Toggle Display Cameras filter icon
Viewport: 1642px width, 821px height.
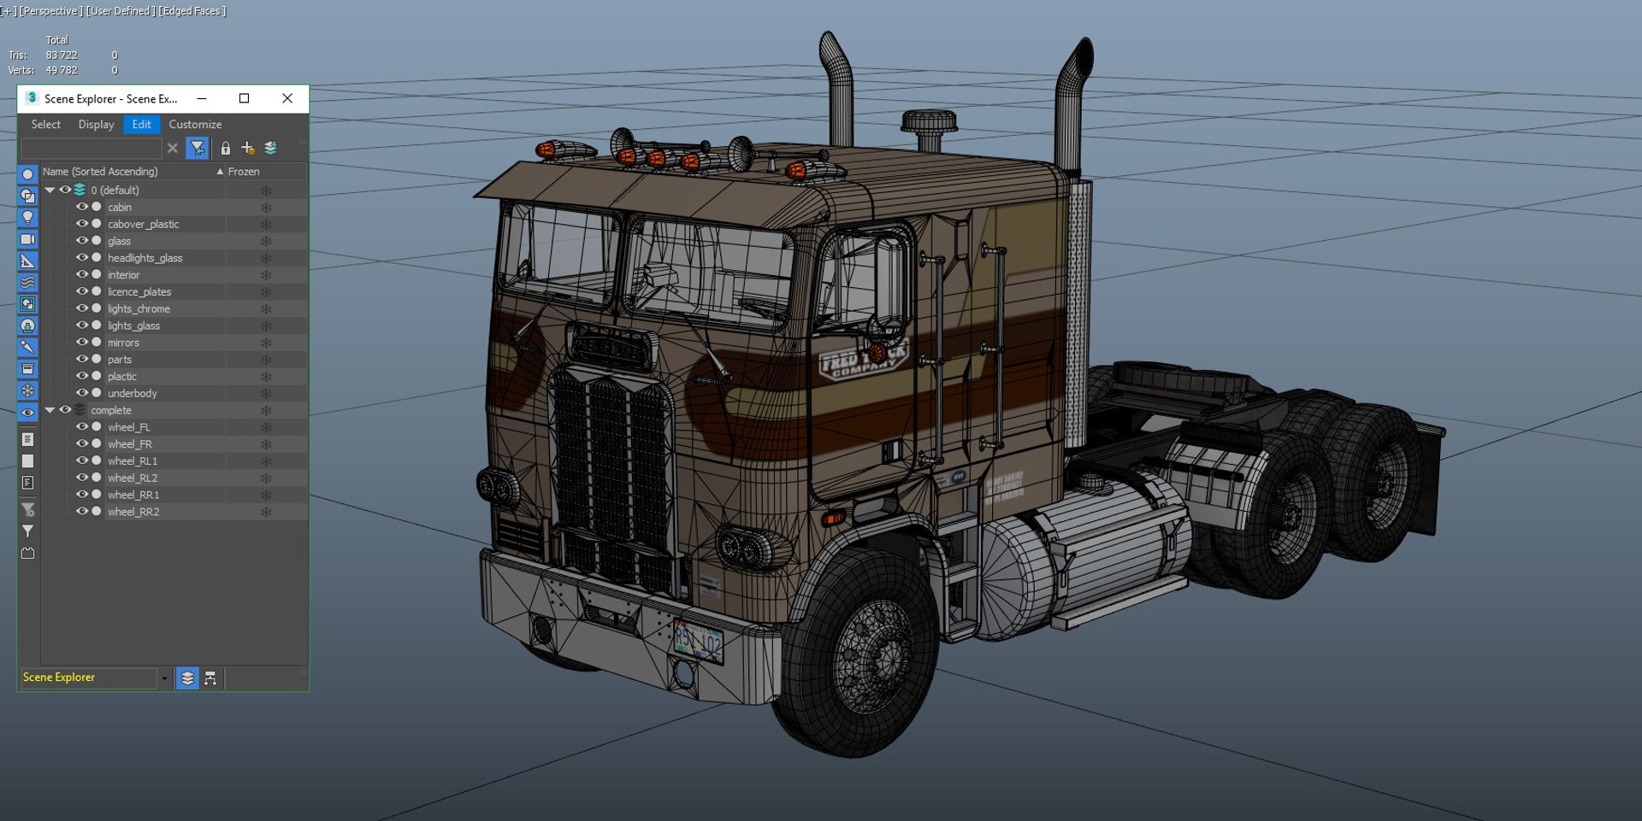(x=27, y=239)
